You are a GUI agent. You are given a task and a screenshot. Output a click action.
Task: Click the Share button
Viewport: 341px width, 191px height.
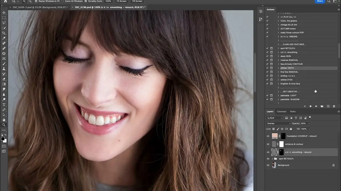[x=320, y=1]
